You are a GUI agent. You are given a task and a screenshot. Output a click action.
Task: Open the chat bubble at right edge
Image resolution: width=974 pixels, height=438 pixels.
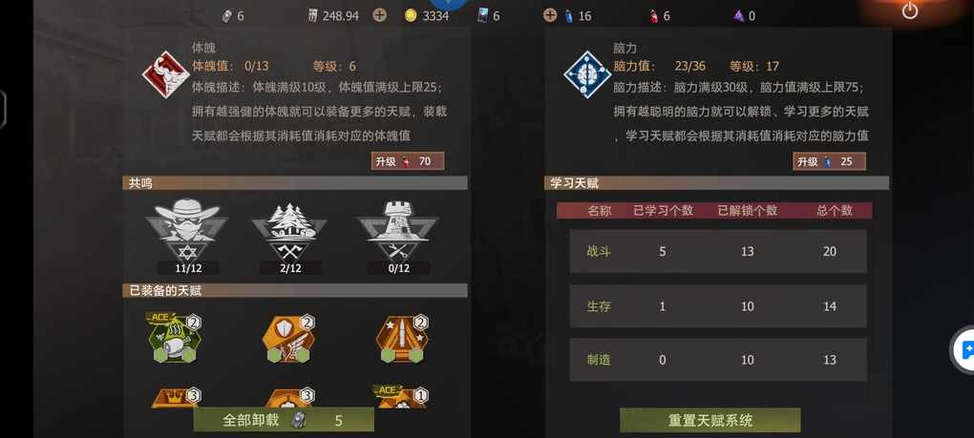click(966, 350)
